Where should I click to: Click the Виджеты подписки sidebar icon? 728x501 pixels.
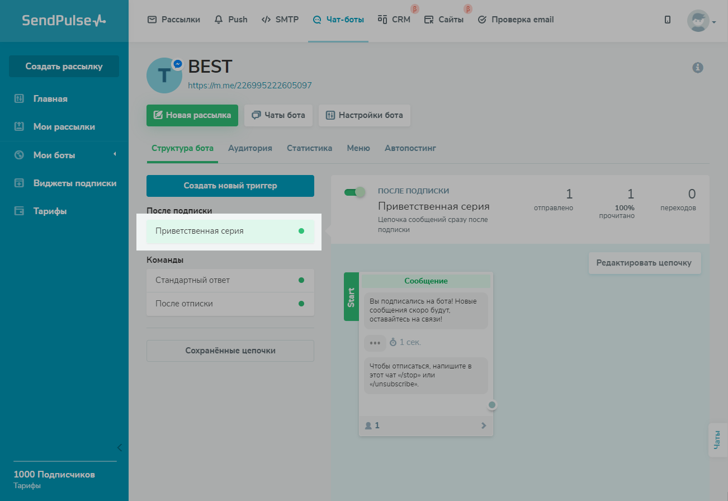point(19,183)
